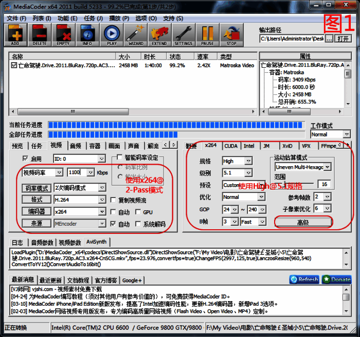The height and width of the screenshot is (337, 360).
Task: Click the EMPTY list toolbar icon
Action: click(63, 34)
